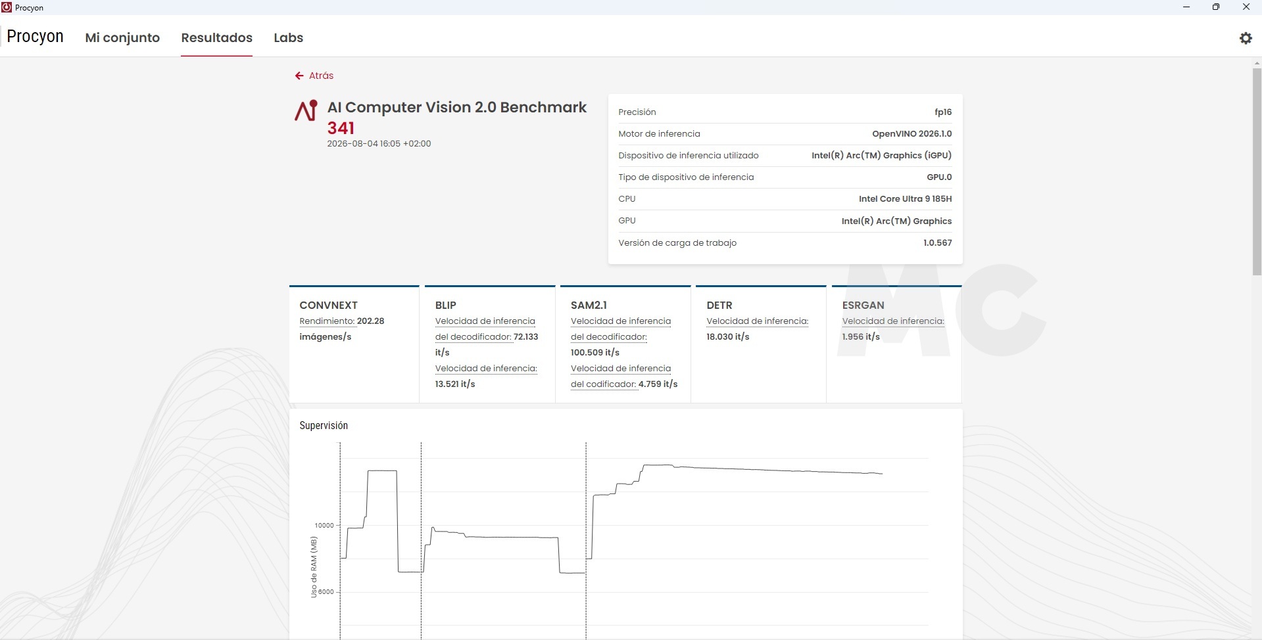Click the CONVNEXT card heading
Screen dimensions: 1262x640
pos(328,306)
